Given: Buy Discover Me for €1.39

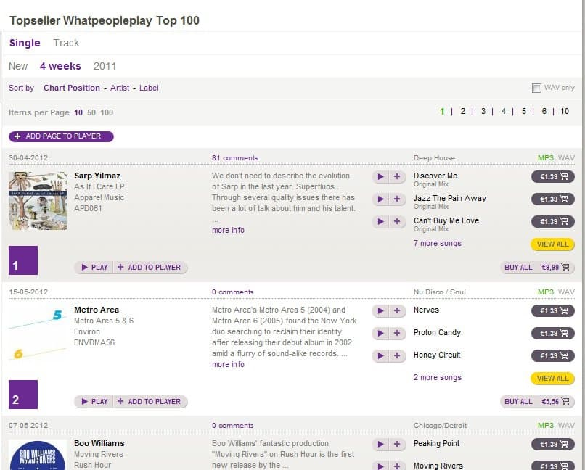Looking at the screenshot, I should [x=553, y=177].
